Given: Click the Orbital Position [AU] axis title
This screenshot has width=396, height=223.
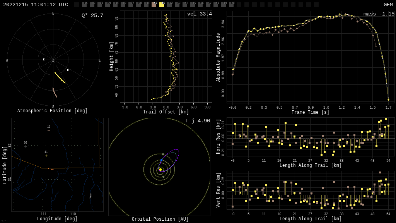Looking at the screenshot, I should [160, 219].
